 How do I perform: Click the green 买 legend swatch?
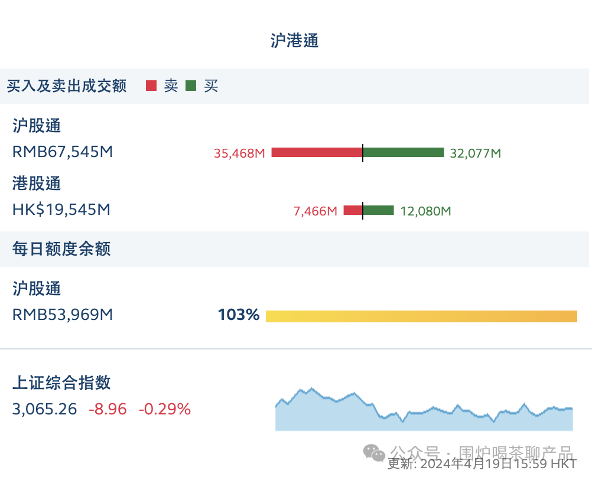(191, 86)
